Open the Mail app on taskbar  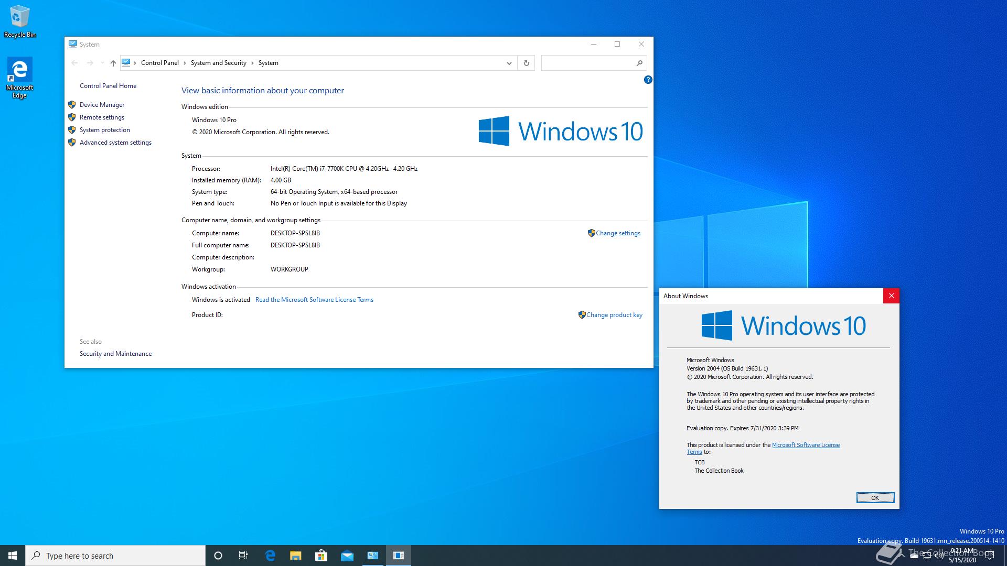coord(347,556)
